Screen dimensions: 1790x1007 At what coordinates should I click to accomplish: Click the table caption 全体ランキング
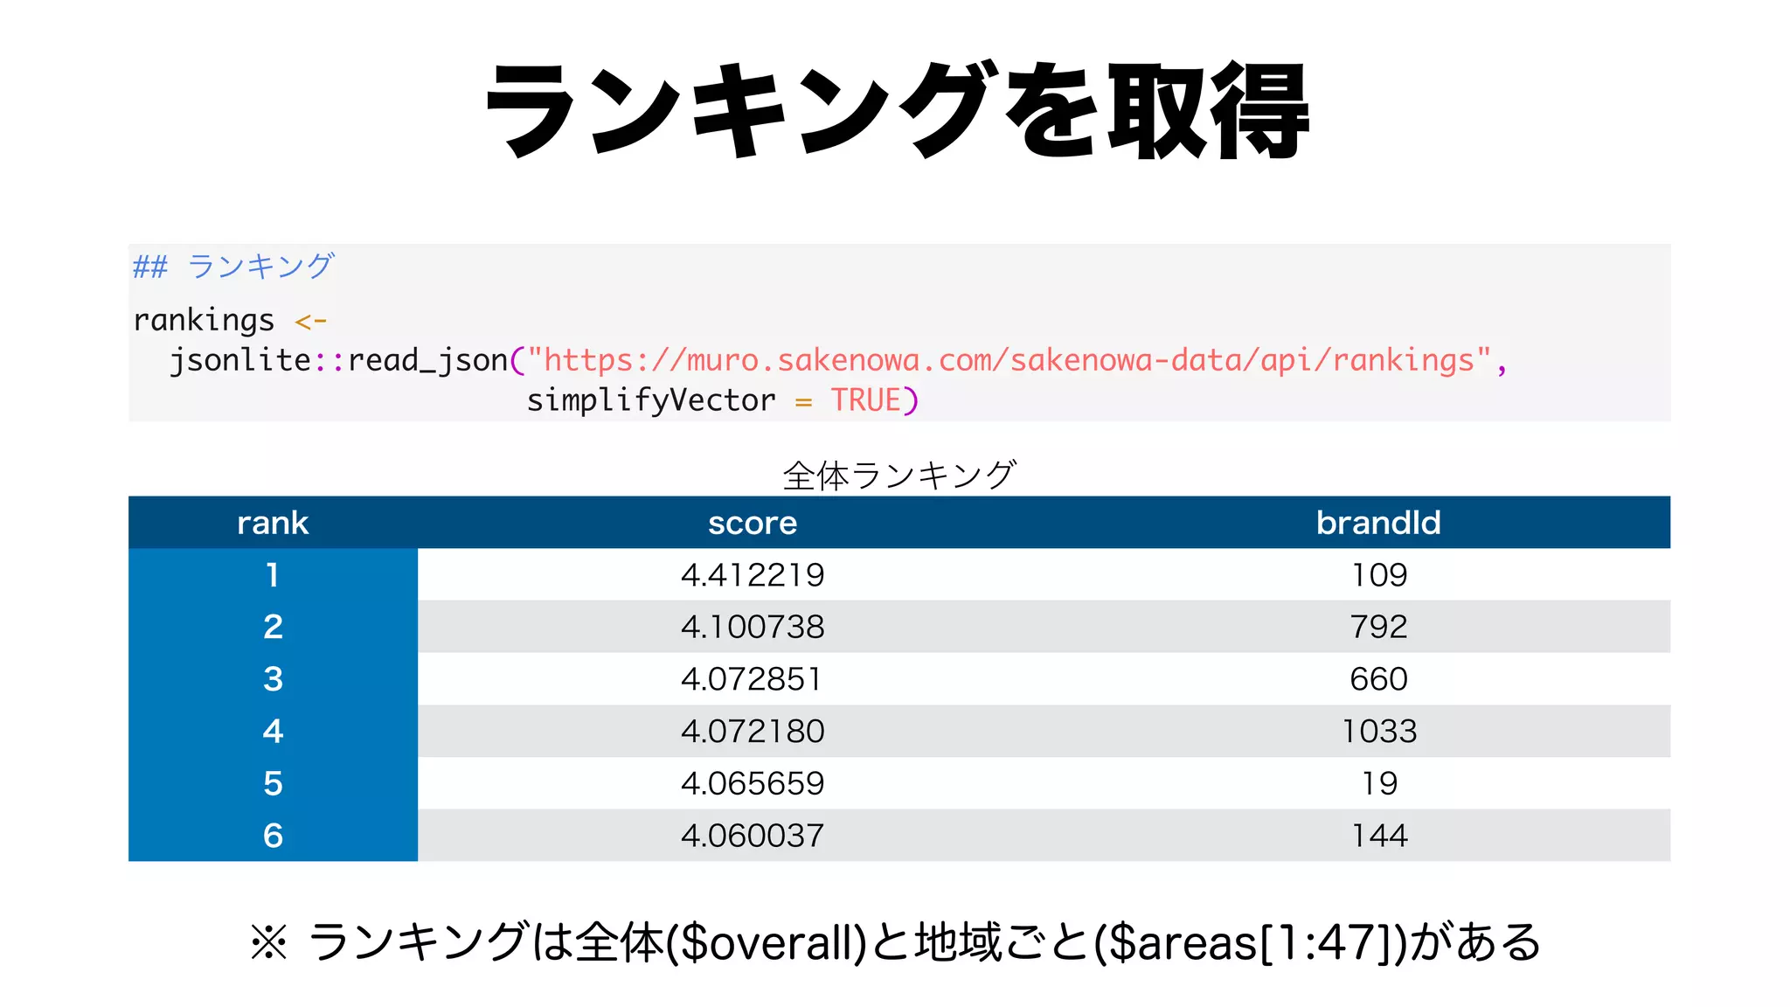(x=899, y=476)
